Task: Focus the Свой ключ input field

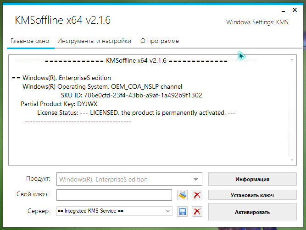Action: (114, 195)
